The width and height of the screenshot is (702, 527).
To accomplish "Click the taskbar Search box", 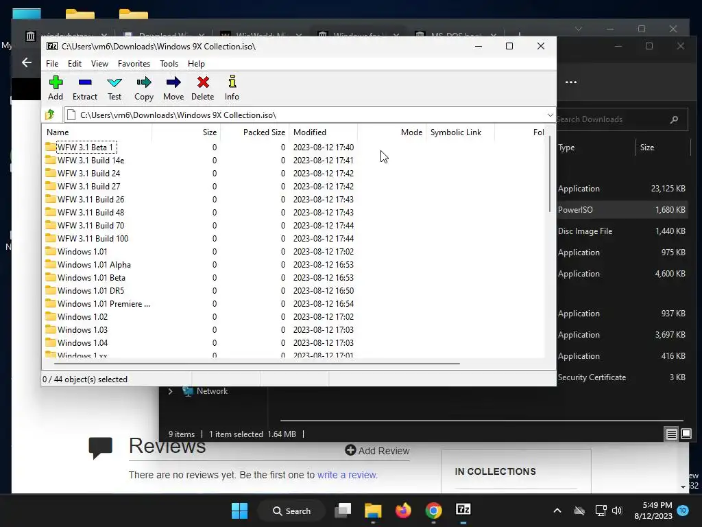I will 292,511.
